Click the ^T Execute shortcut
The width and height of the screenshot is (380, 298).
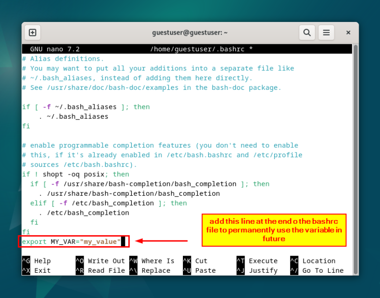point(257,261)
